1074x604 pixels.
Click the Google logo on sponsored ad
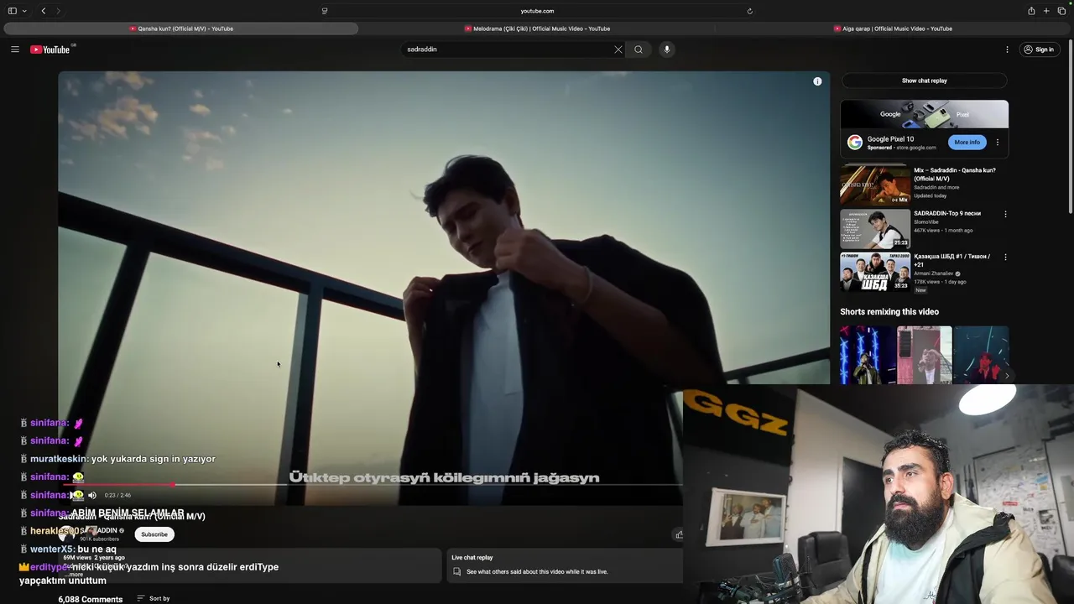tap(854, 143)
